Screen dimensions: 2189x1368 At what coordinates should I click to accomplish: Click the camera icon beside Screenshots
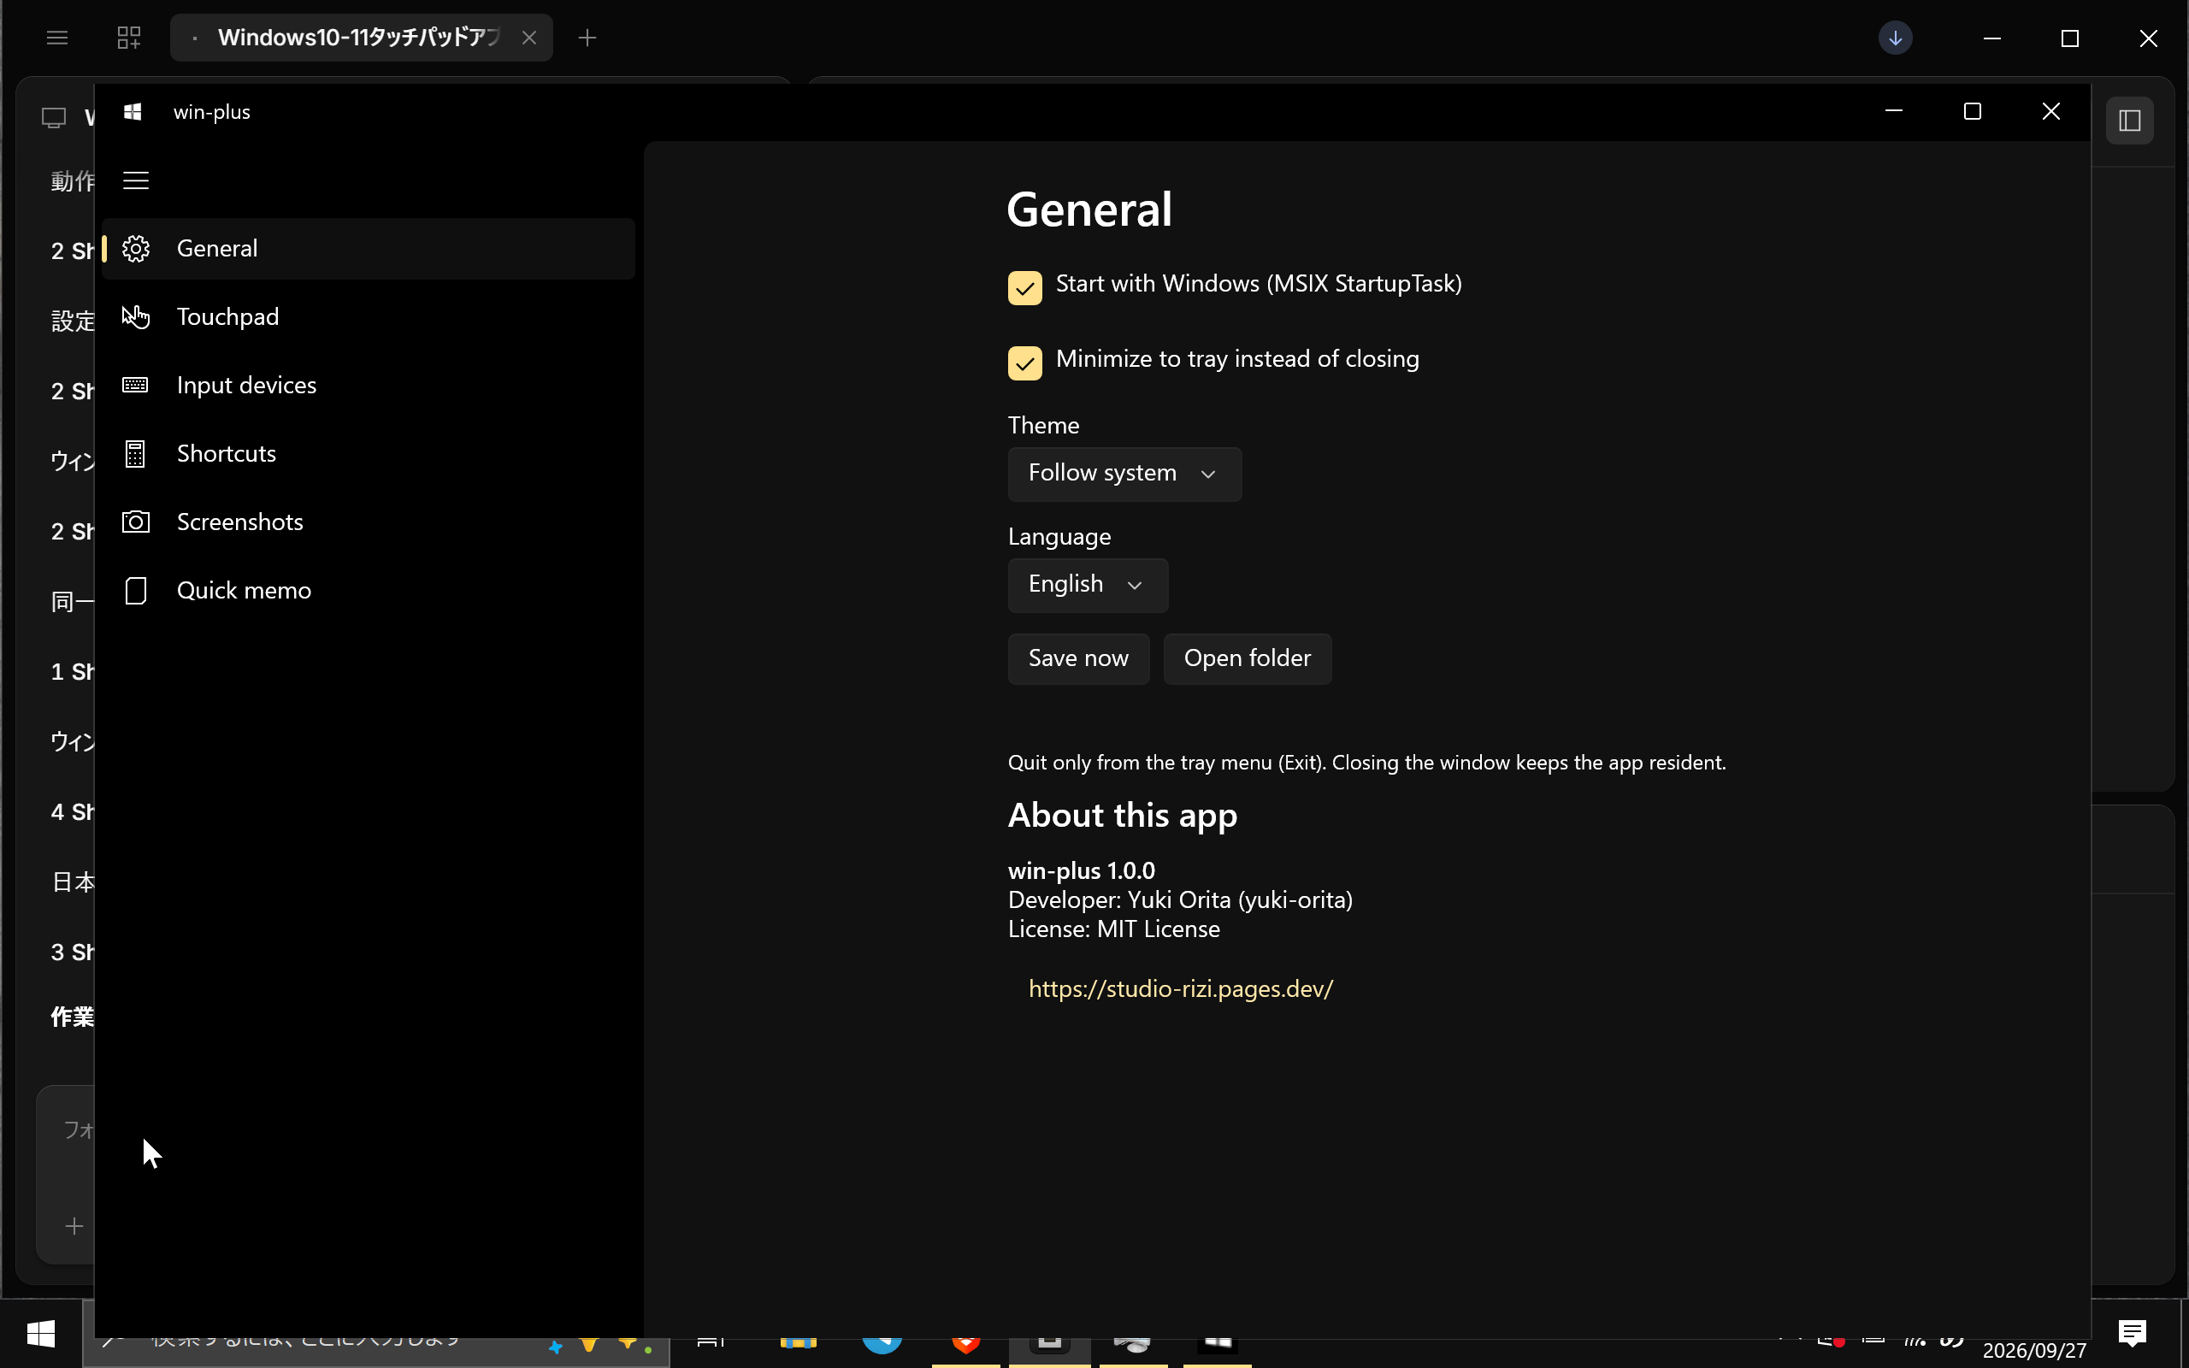point(136,522)
